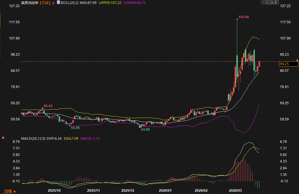Click the MACD(26,12,9) indicator label
Image resolution: width=299 pixels, height=194 pixels.
point(33,139)
